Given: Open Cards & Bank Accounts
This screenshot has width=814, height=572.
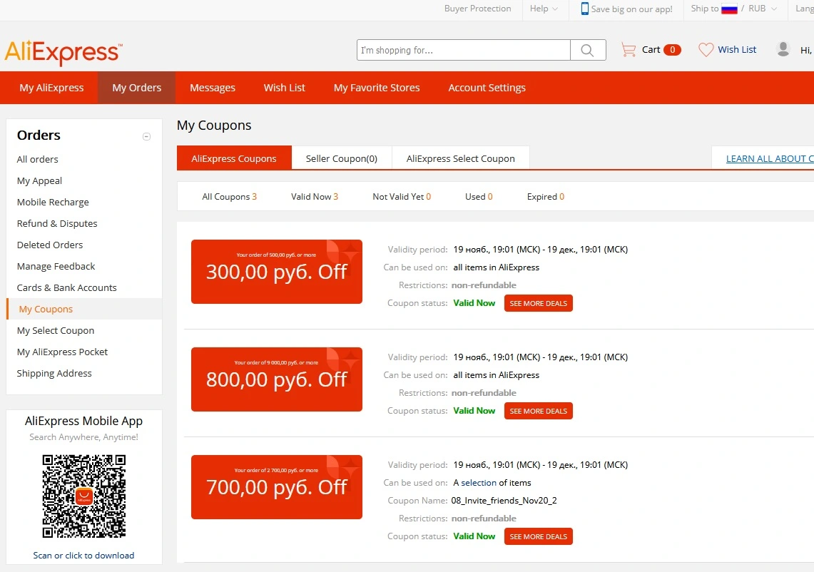Looking at the screenshot, I should 66,287.
